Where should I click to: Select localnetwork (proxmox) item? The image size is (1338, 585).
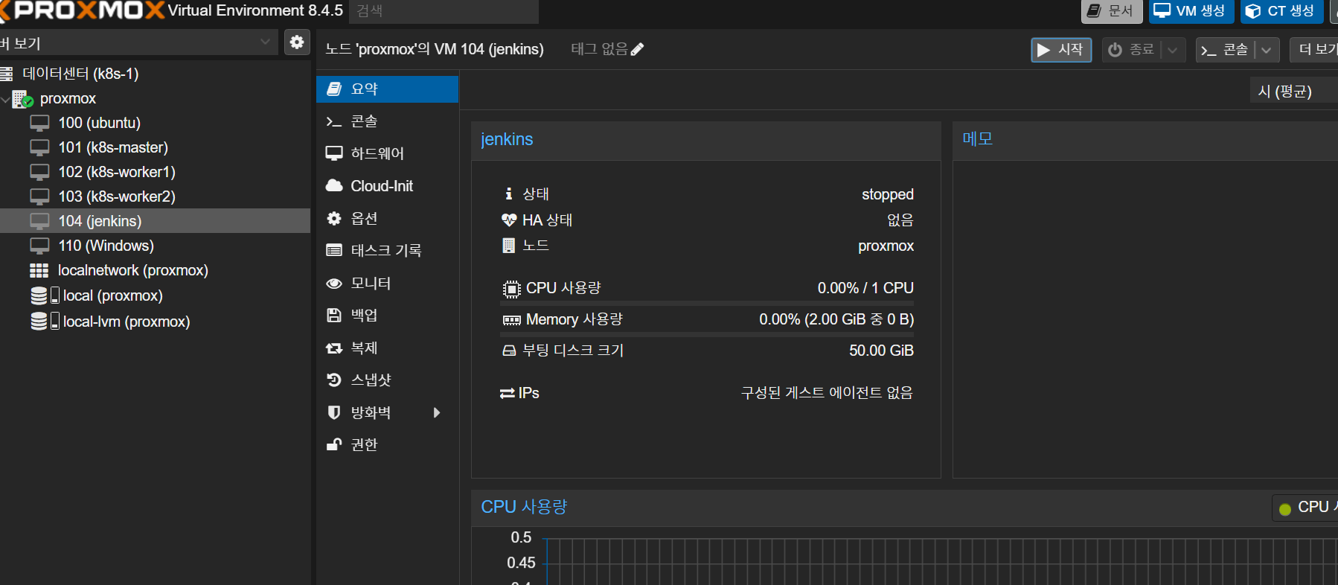point(132,270)
